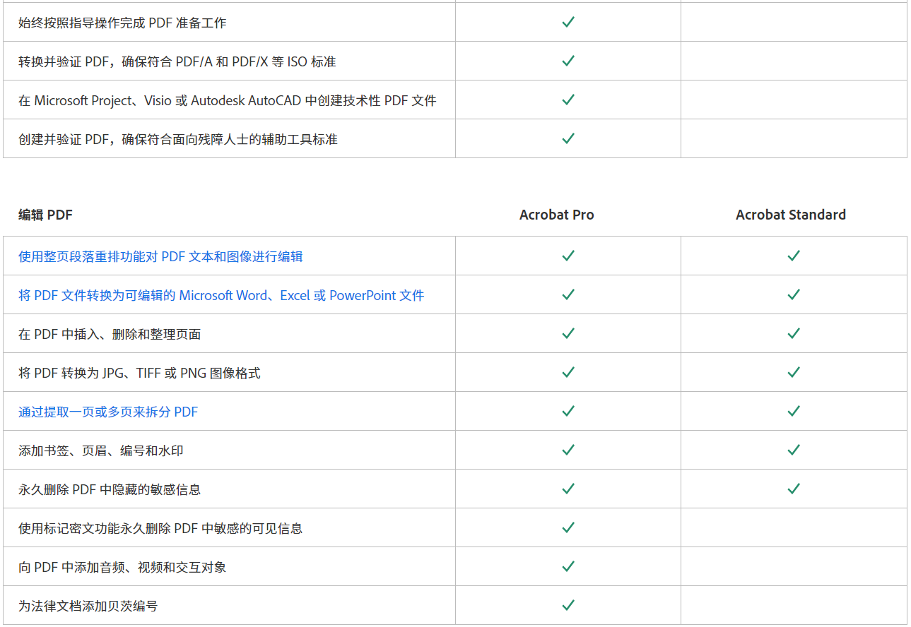This screenshot has width=911, height=627.
Task: Click Acrobat Pro checkmark for PDF/A ISO standards row
Action: [x=568, y=61]
